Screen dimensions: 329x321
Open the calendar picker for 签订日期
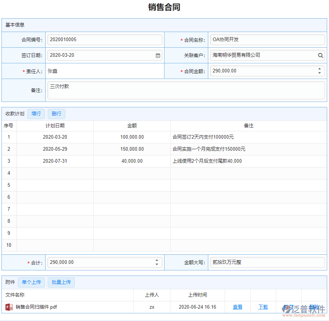pyautogui.click(x=158, y=56)
